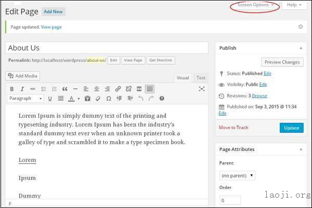This screenshot has height=208, width=312.
Task: Decrease the indent
Action: (x=119, y=98)
